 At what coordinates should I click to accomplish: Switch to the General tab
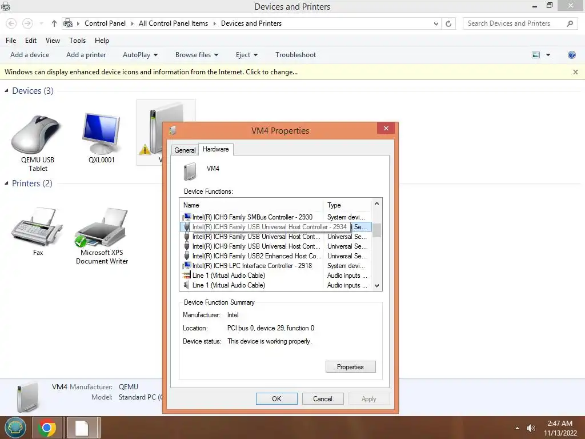pyautogui.click(x=185, y=150)
